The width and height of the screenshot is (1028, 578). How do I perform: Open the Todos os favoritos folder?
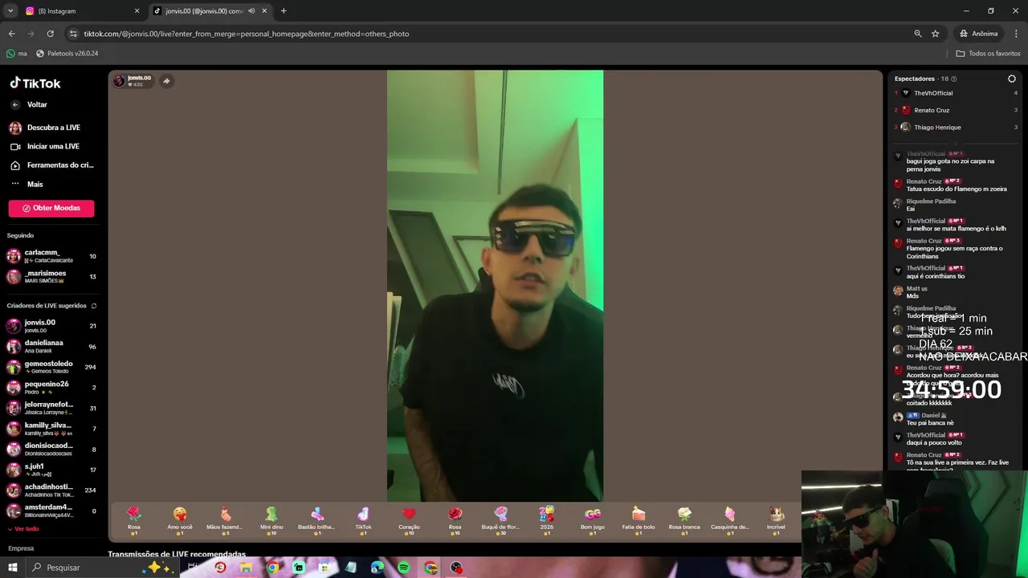click(x=989, y=54)
